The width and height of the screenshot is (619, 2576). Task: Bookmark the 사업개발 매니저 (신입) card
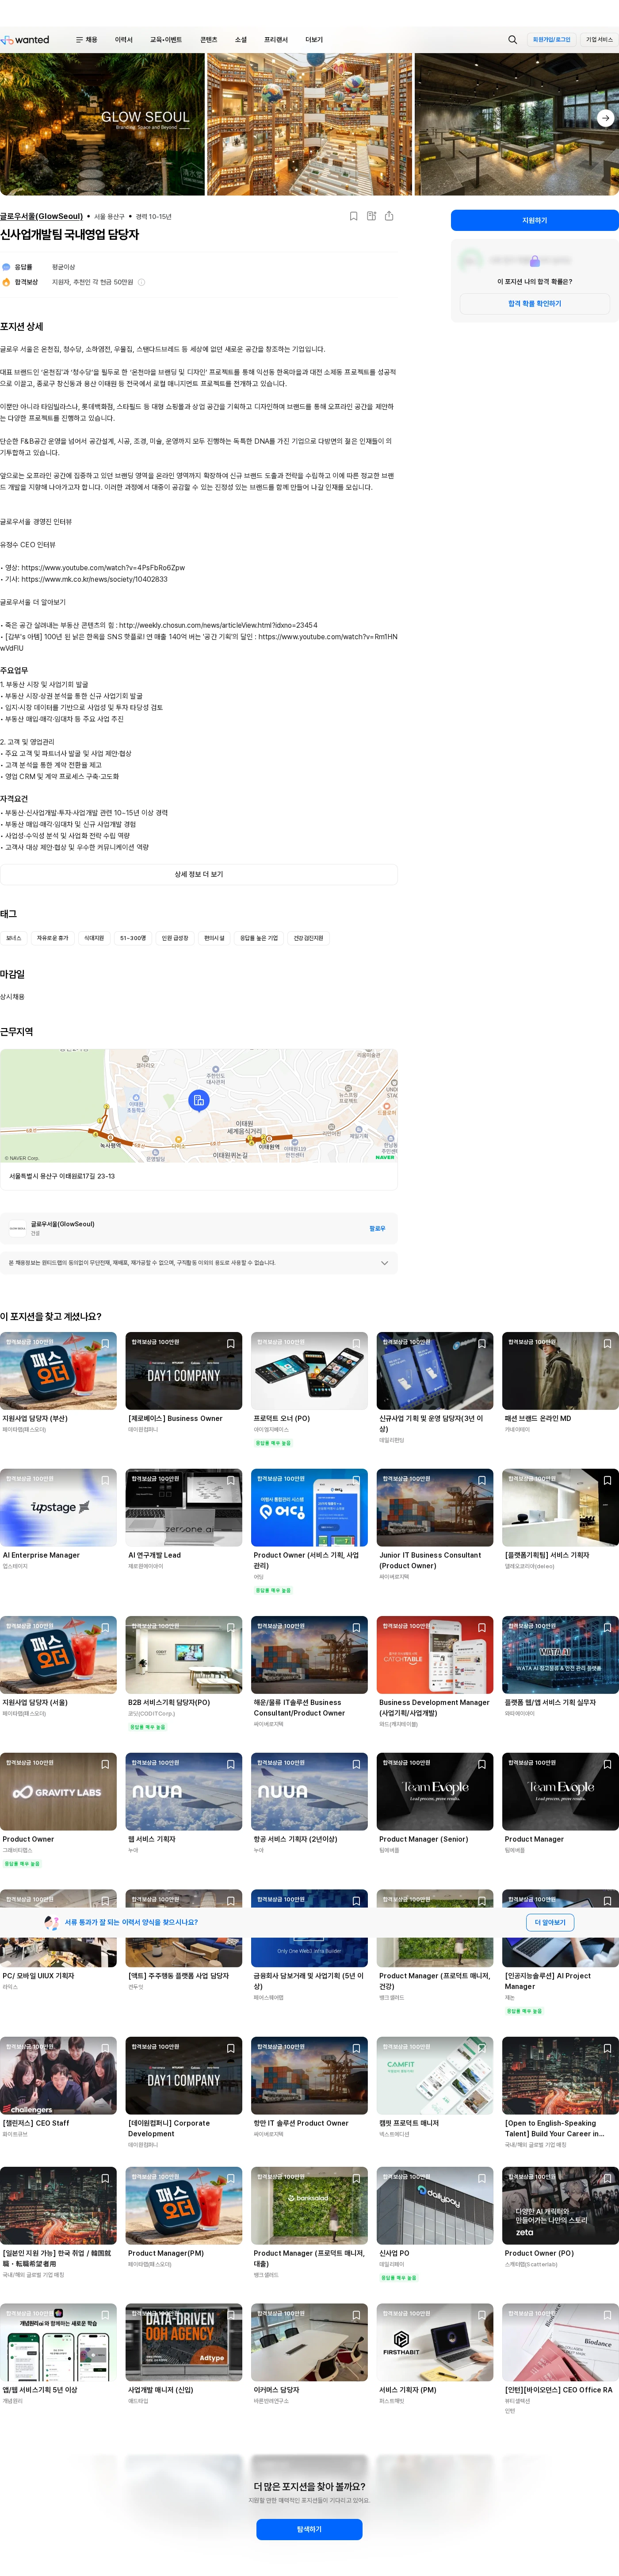coord(231,2315)
